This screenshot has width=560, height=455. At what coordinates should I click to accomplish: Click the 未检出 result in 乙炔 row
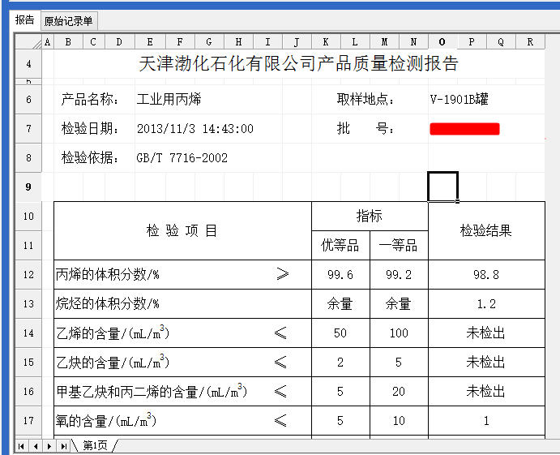[x=486, y=362]
